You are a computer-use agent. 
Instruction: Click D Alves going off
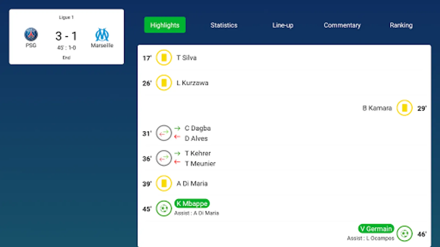(196, 138)
